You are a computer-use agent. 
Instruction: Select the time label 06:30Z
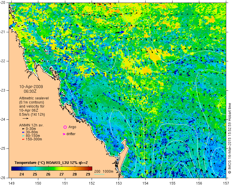(x=30, y=91)
